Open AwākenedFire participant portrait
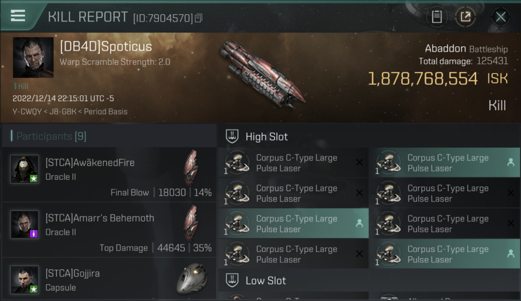 [x=24, y=169]
